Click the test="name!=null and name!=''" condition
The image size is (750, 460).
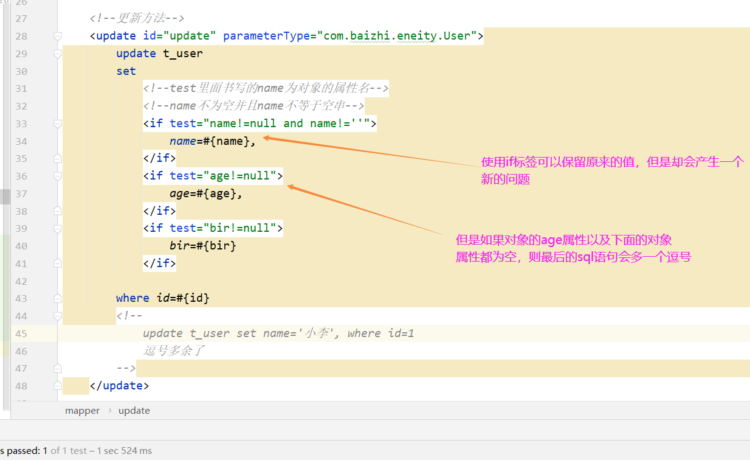[x=270, y=124]
